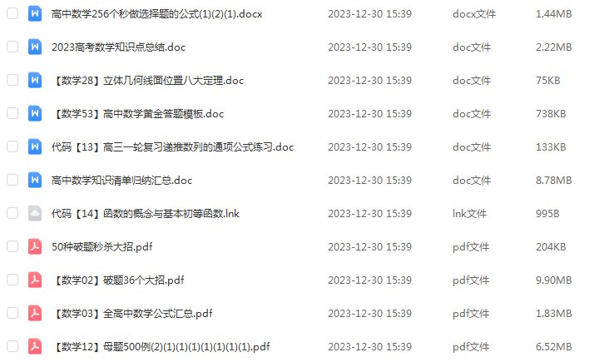The height and width of the screenshot is (362, 599).
Task: Click the Word icon beside 高中数学256个秒做选择题的公式 docx
Action: point(35,14)
